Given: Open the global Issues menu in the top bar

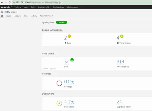Looking at the screenshot, I should (26, 7).
